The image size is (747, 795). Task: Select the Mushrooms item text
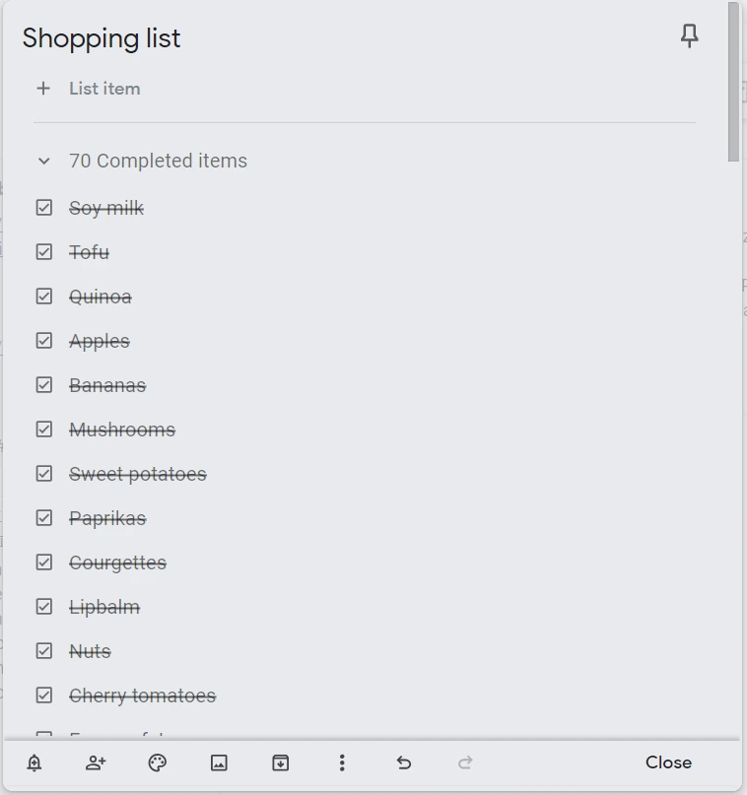[122, 430]
